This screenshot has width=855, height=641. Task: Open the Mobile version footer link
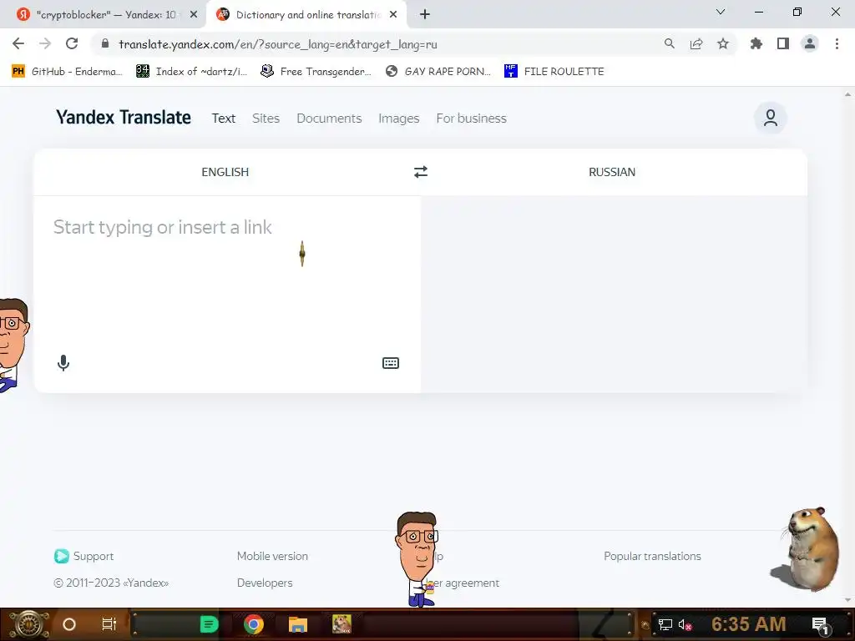[x=272, y=556]
